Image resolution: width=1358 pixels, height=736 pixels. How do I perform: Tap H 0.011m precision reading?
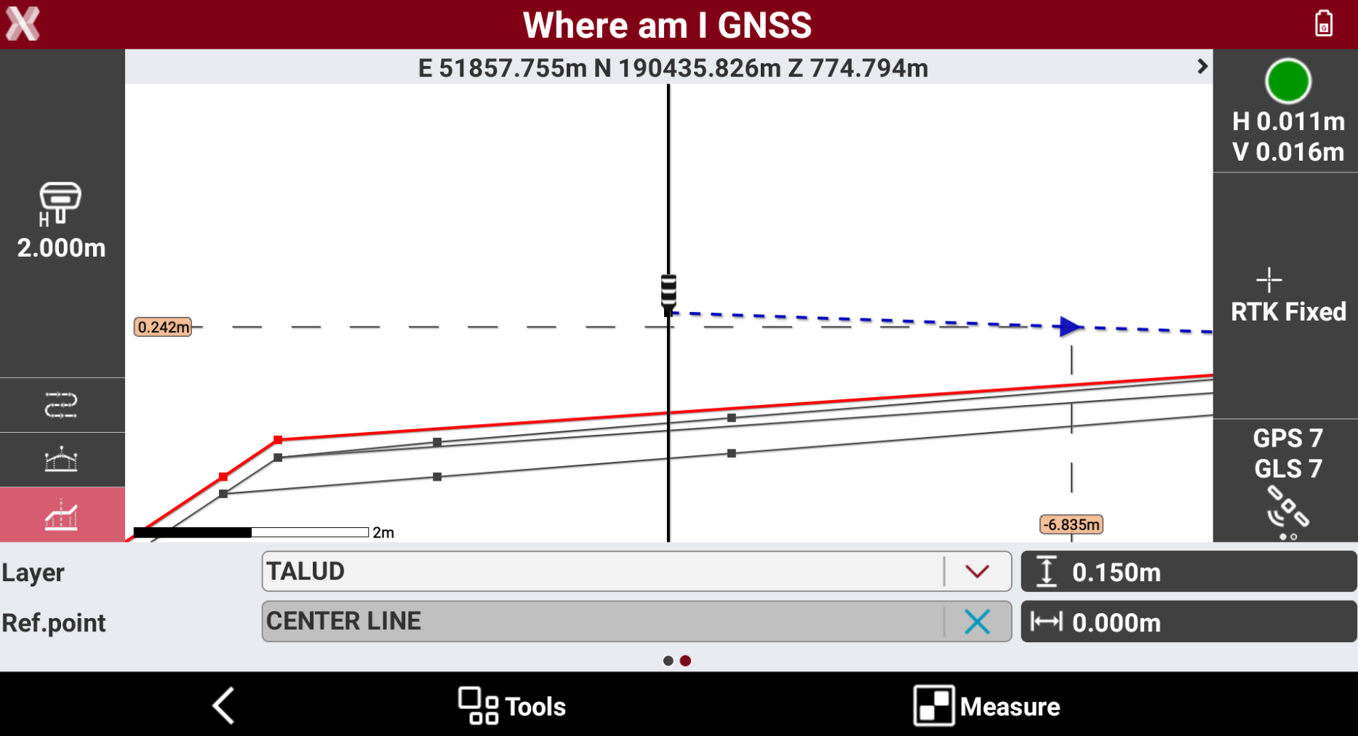click(x=1288, y=121)
